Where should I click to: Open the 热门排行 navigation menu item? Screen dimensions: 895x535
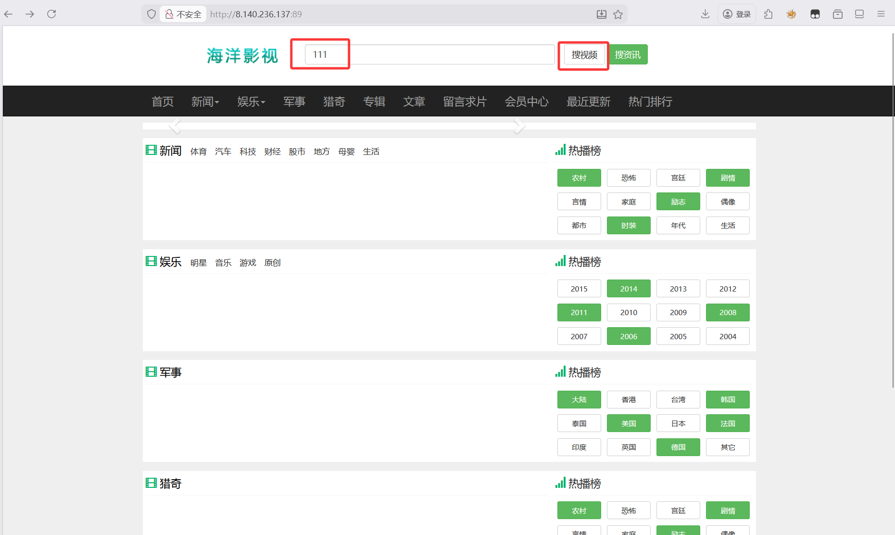pyautogui.click(x=650, y=102)
